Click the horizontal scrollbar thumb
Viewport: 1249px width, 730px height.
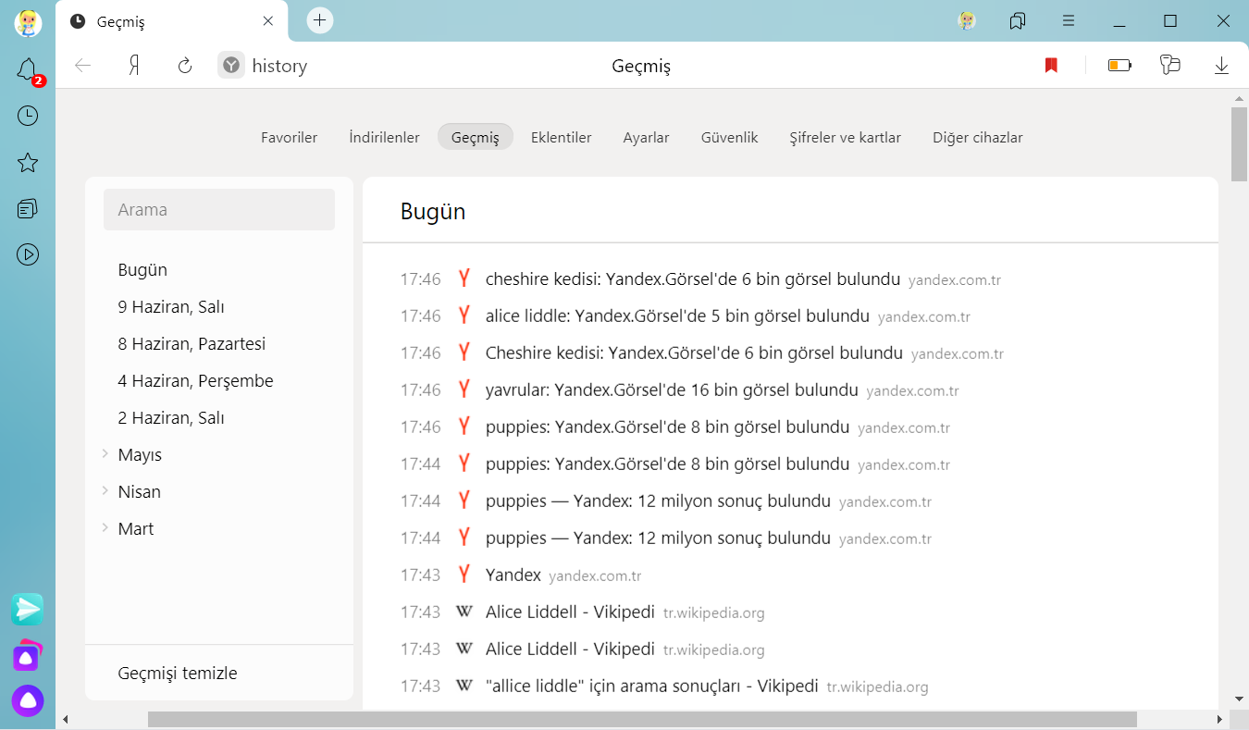click(x=642, y=719)
